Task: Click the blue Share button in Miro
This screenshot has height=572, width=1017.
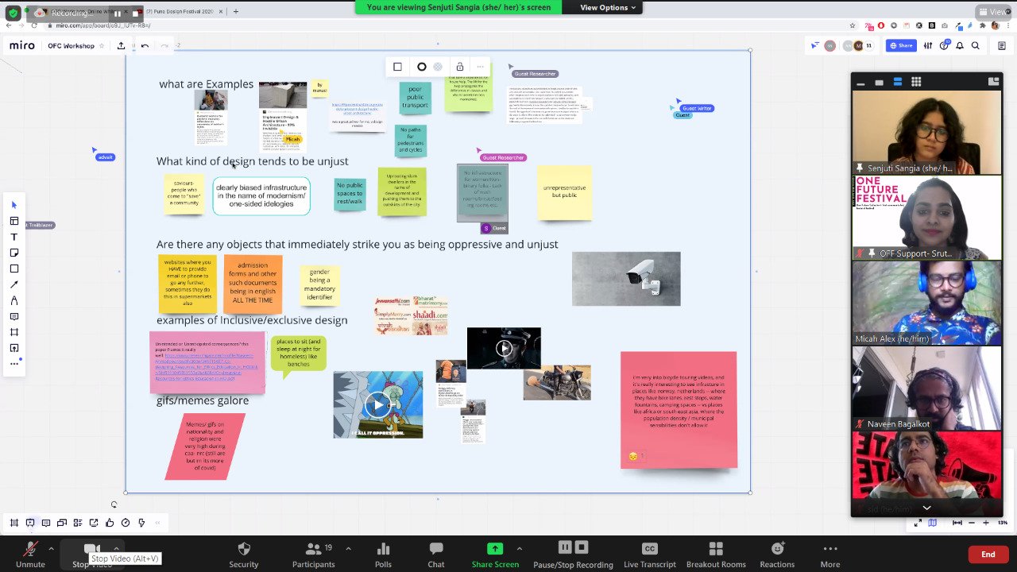Action: coord(901,46)
